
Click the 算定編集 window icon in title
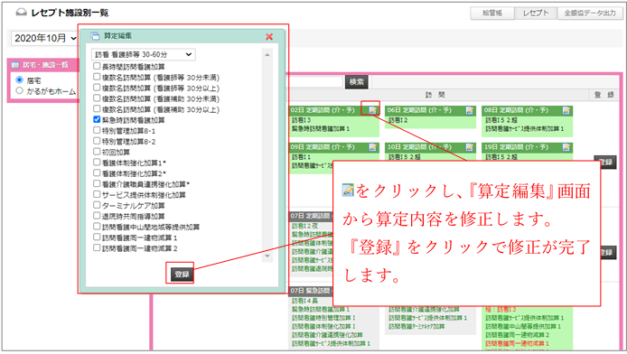(x=95, y=36)
